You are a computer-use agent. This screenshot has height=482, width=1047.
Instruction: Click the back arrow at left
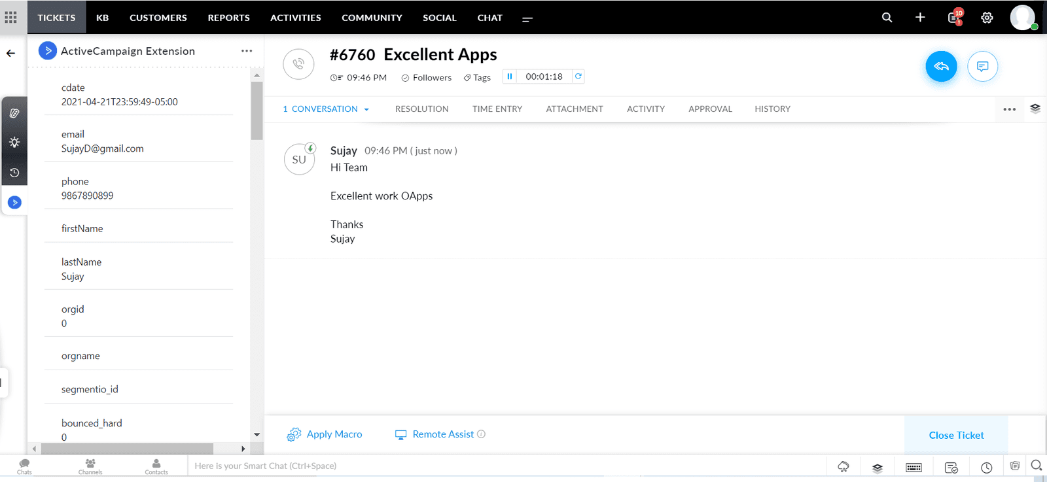tap(11, 54)
